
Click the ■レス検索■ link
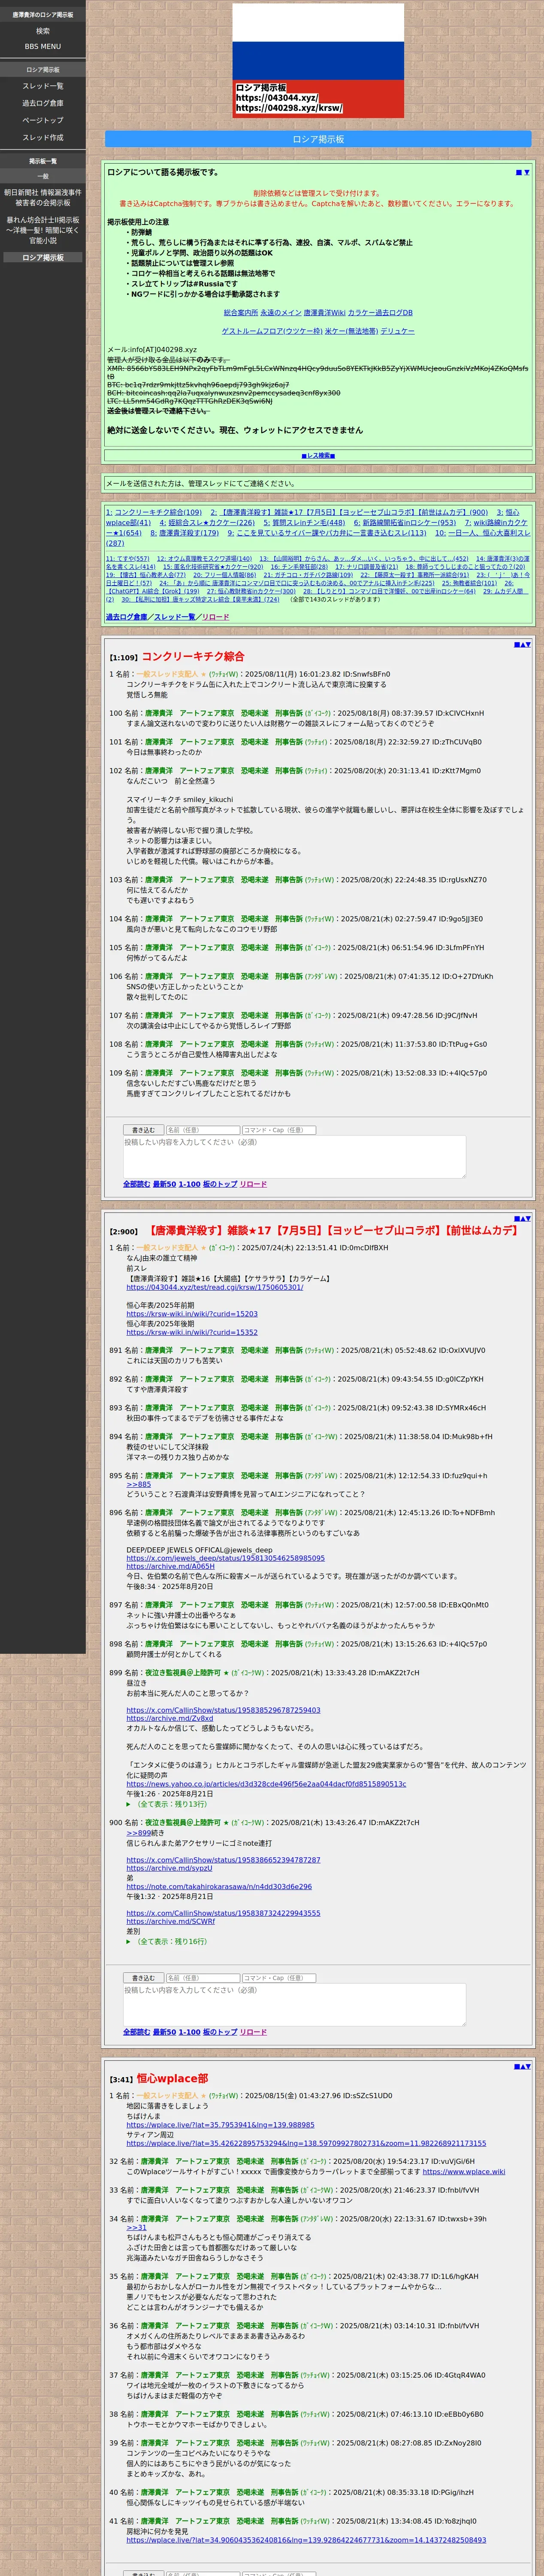(318, 455)
